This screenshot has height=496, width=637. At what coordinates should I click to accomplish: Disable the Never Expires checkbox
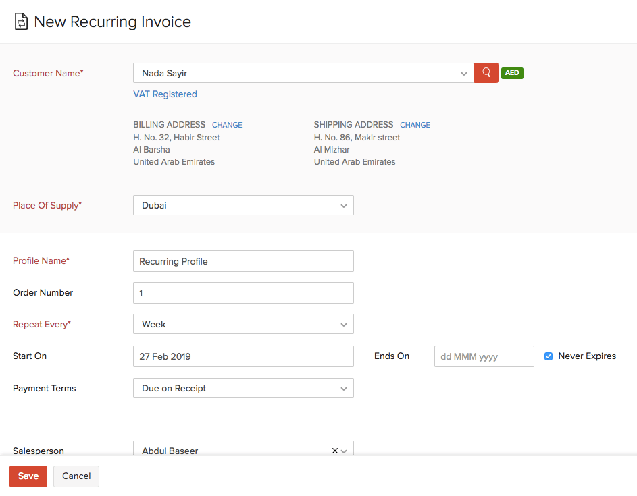click(x=548, y=356)
